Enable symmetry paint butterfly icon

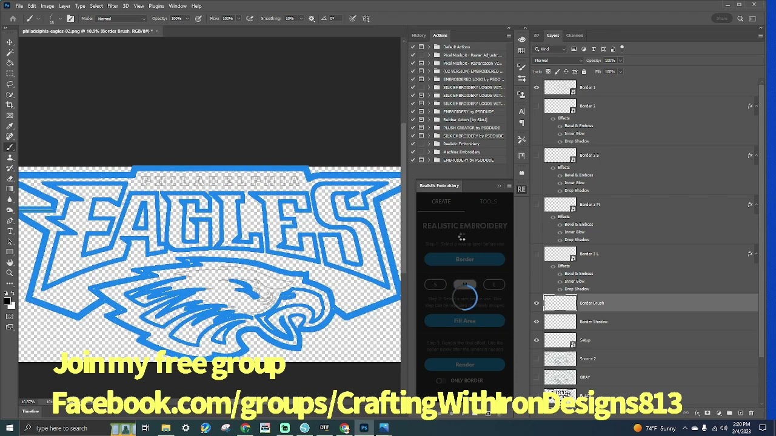pos(366,18)
